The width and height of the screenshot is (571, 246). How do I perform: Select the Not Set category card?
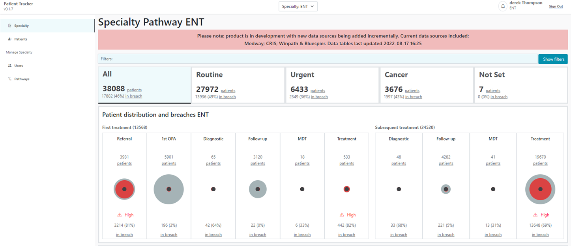point(521,84)
